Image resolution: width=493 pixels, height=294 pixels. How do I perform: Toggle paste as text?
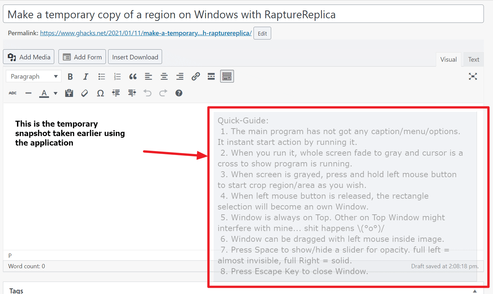tap(69, 93)
